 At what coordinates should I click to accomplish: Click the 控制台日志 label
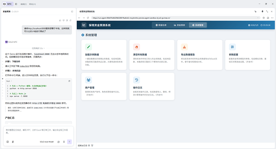82,145
